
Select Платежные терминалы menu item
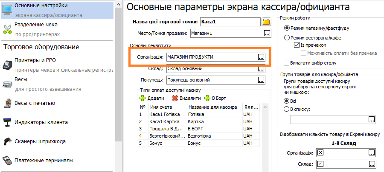coord(57,161)
